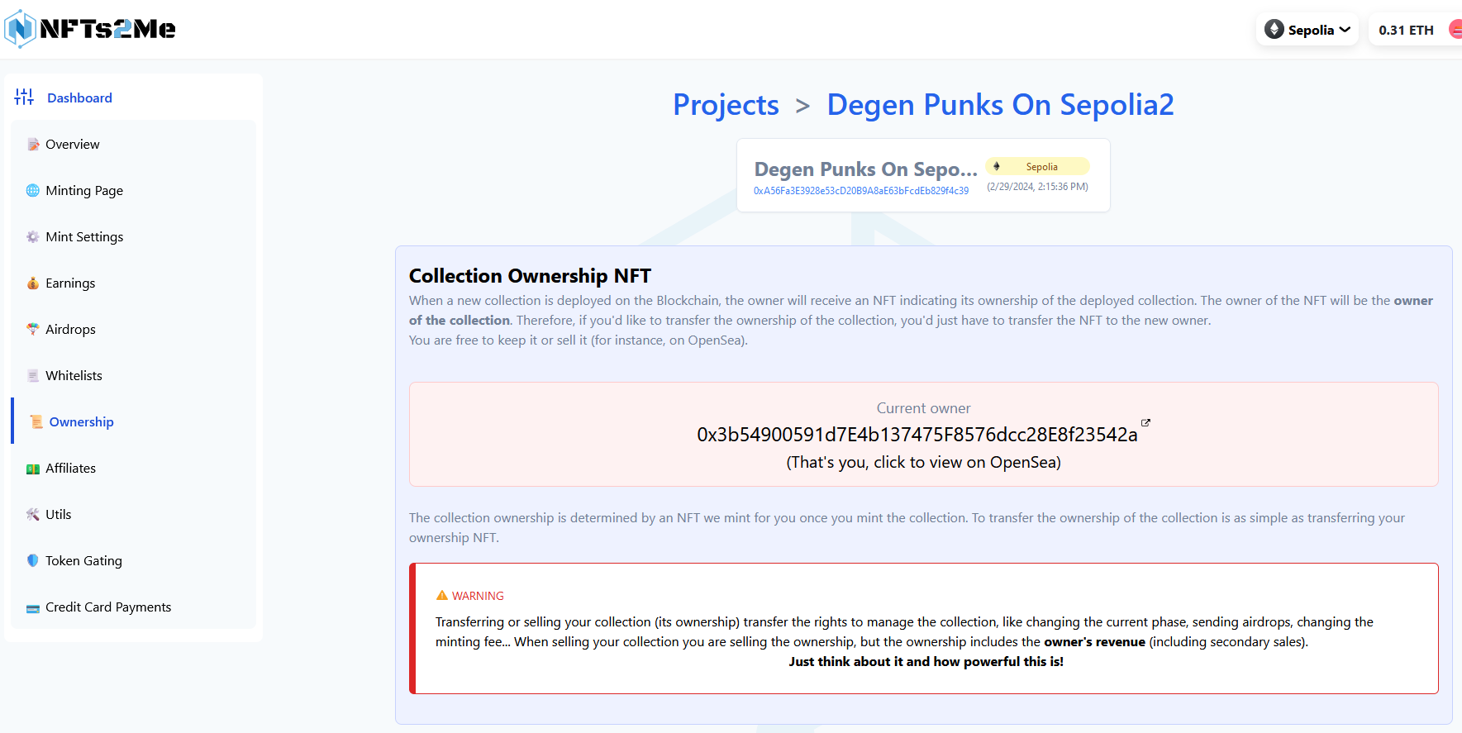Viewport: 1462px width, 733px height.
Task: Click the Utils tools icon
Action: (33, 515)
